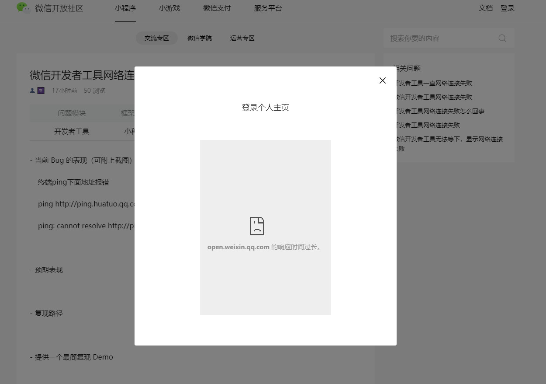The height and width of the screenshot is (384, 546).
Task: Click the 17小时前 timestamp
Action: click(64, 91)
